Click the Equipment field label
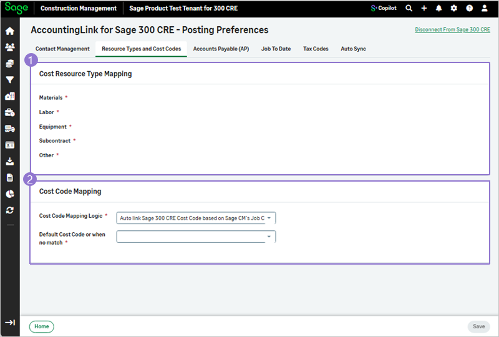 53,127
